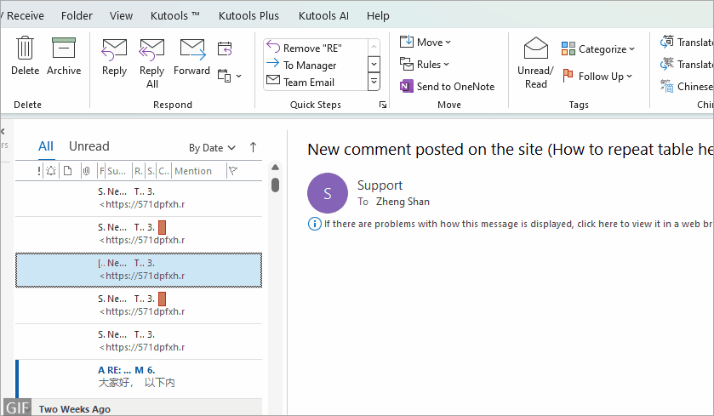Run the To Manager quick step

tap(309, 65)
